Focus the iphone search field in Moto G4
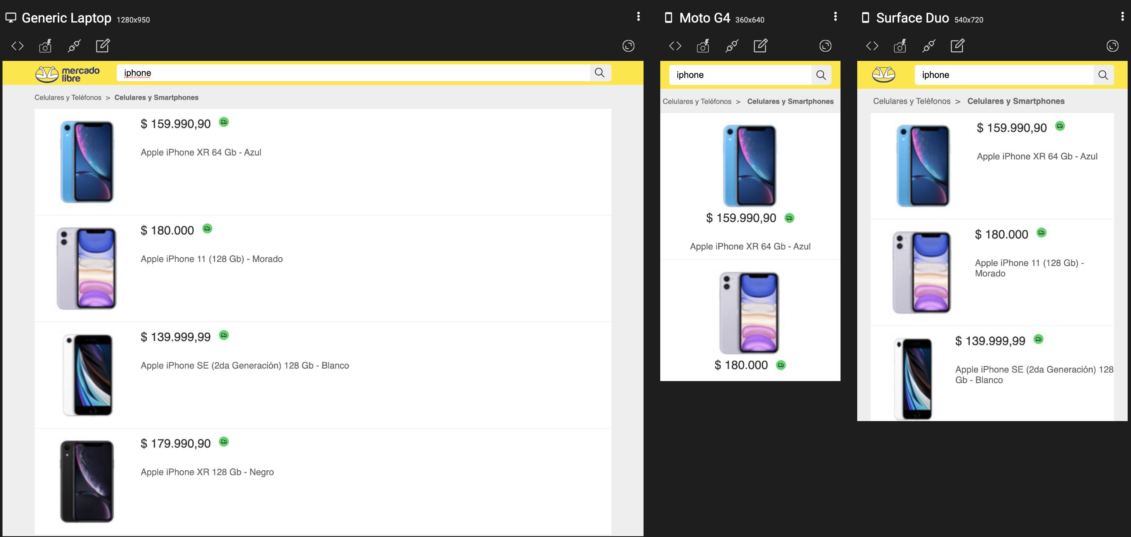1131x537 pixels. [740, 75]
